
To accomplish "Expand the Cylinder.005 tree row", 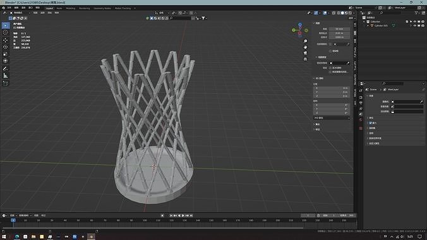I will tap(368, 26).
